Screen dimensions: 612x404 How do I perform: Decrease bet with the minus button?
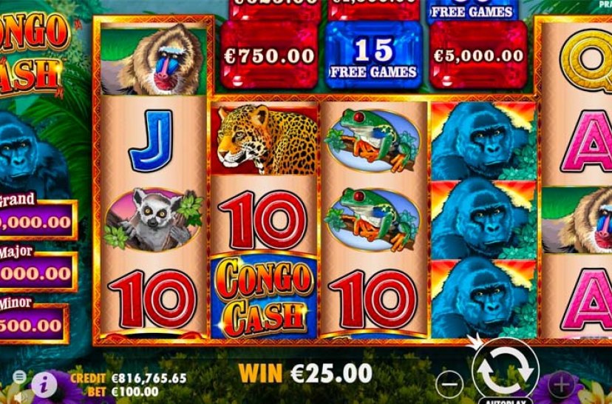(x=449, y=385)
